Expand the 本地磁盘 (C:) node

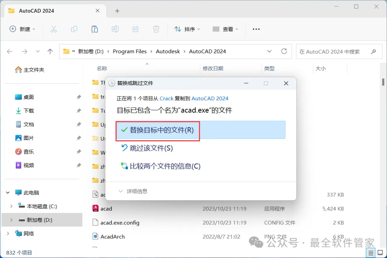coord(11,206)
